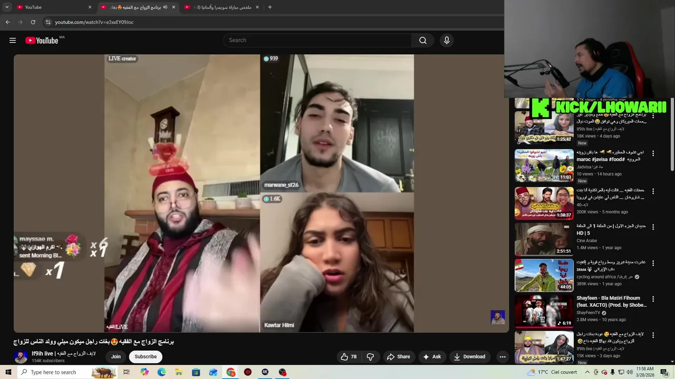The height and width of the screenshot is (379, 675).
Task: Open the maroc #javisa #food video thumbnail
Action: (544, 165)
